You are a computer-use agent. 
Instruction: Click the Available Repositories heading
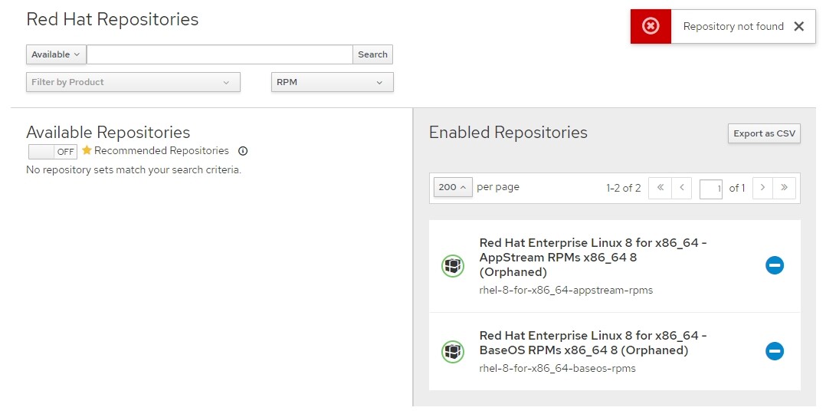[108, 133]
